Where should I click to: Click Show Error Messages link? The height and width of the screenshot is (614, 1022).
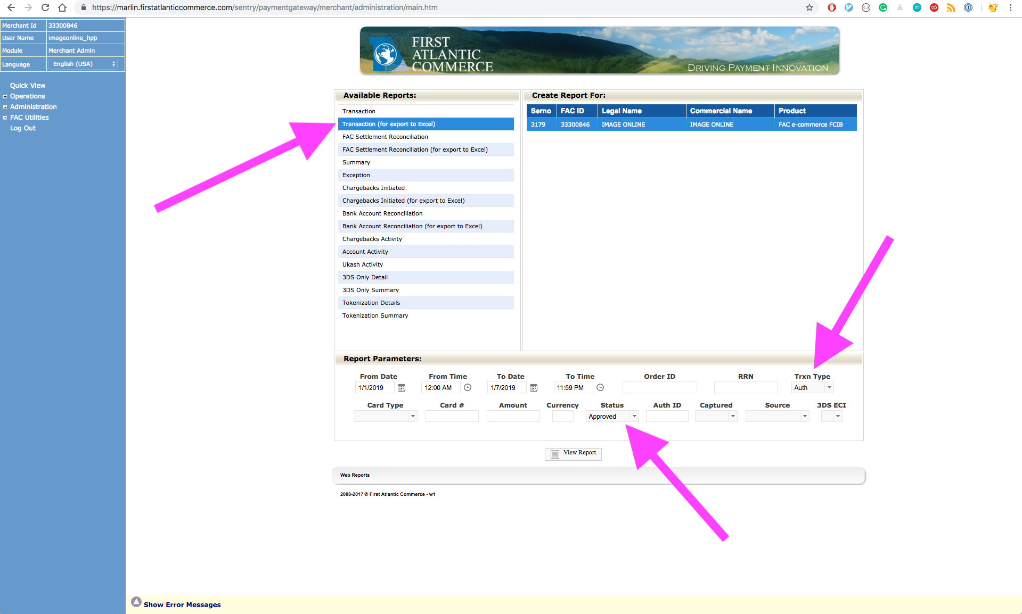coord(182,605)
